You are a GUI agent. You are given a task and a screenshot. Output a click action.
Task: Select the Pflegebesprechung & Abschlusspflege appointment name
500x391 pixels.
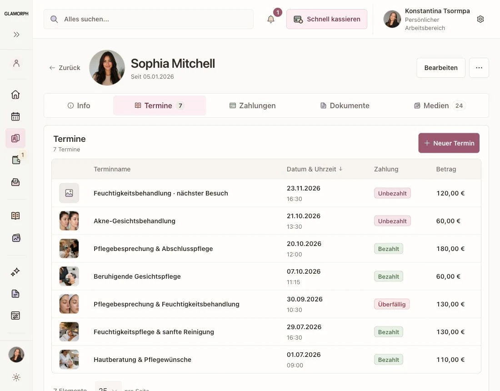[x=153, y=249]
